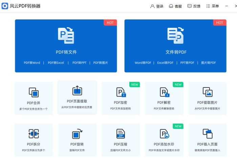Click the 菜单 list icon
Image resolution: width=237 pixels, height=158 pixels.
pos(208,6)
